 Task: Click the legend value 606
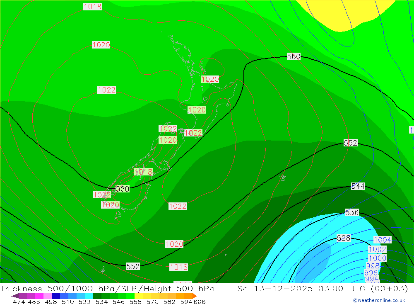(x=199, y=302)
